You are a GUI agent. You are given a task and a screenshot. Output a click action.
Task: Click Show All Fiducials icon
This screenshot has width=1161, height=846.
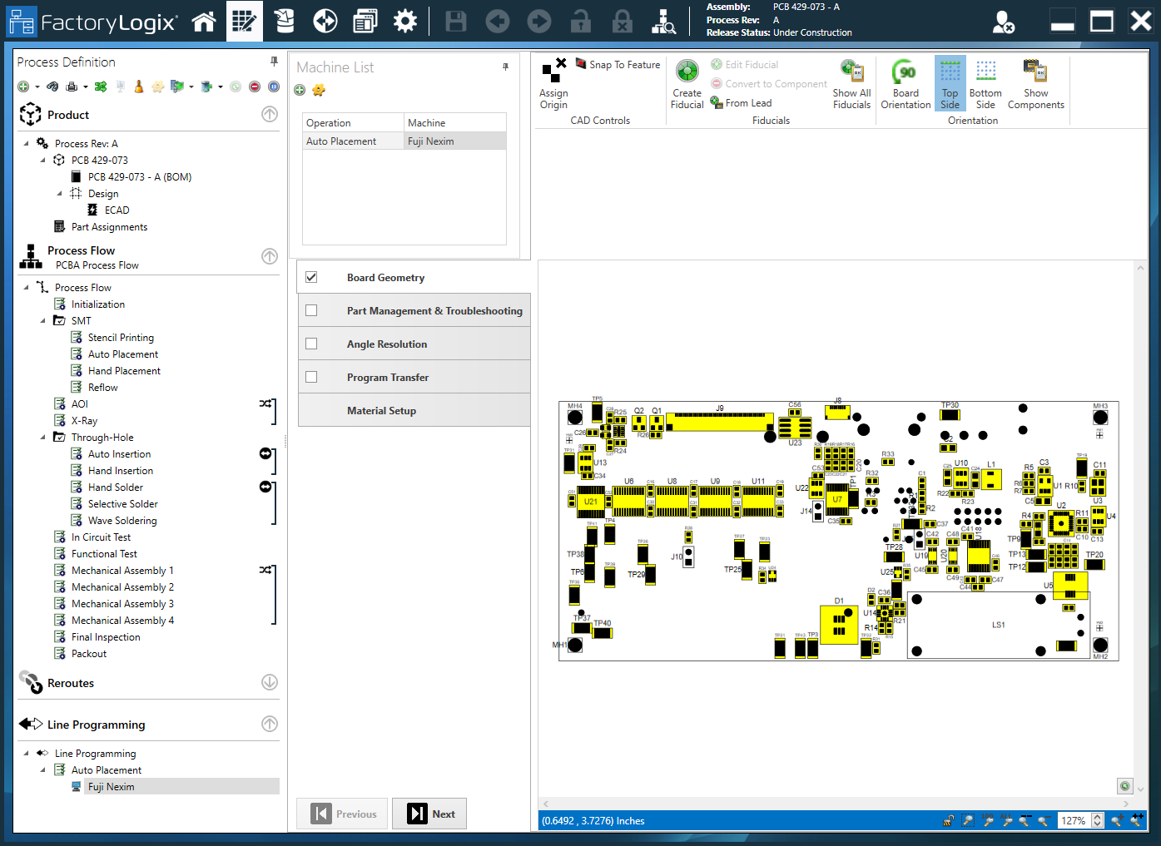click(851, 84)
